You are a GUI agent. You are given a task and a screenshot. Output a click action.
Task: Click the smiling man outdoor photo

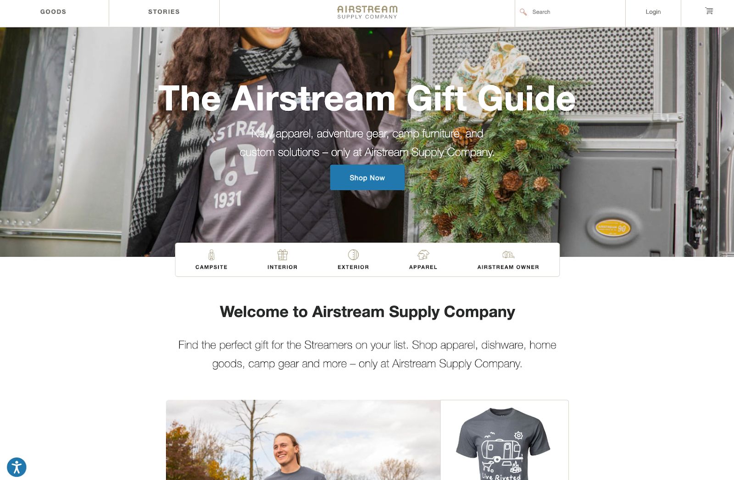[x=303, y=440]
